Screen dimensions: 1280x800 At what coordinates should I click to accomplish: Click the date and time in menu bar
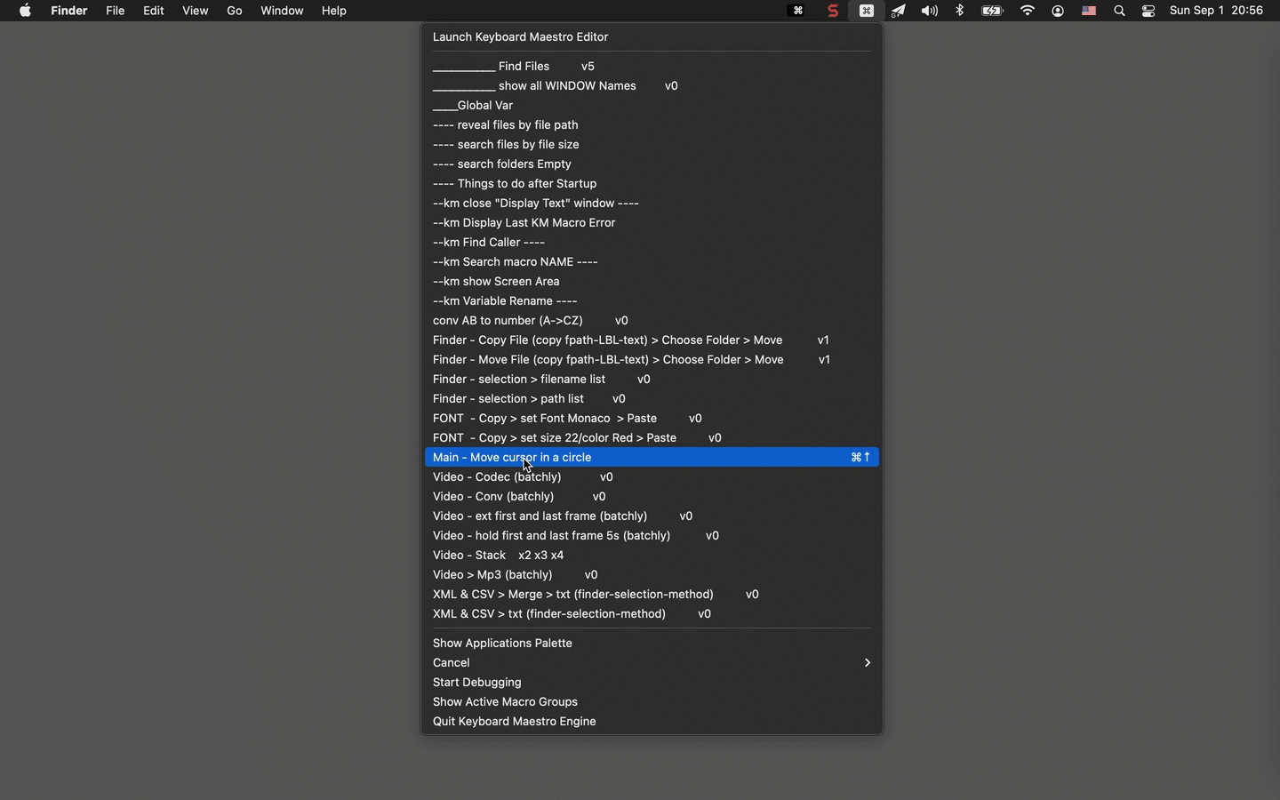1217,11
